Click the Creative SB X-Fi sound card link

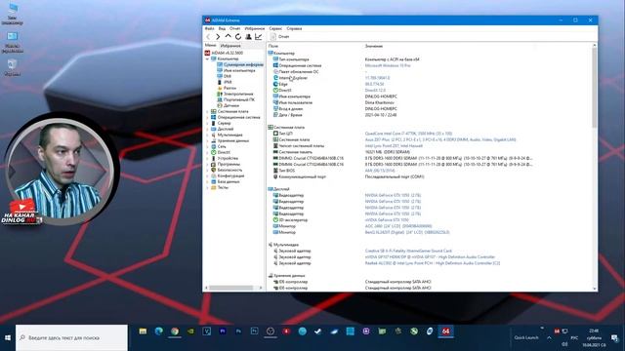point(408,252)
